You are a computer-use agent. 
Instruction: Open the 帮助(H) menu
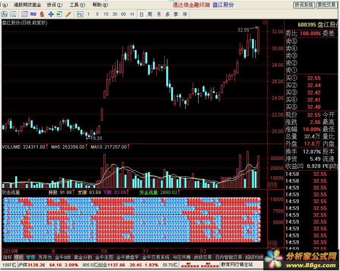pyautogui.click(x=100, y=5)
